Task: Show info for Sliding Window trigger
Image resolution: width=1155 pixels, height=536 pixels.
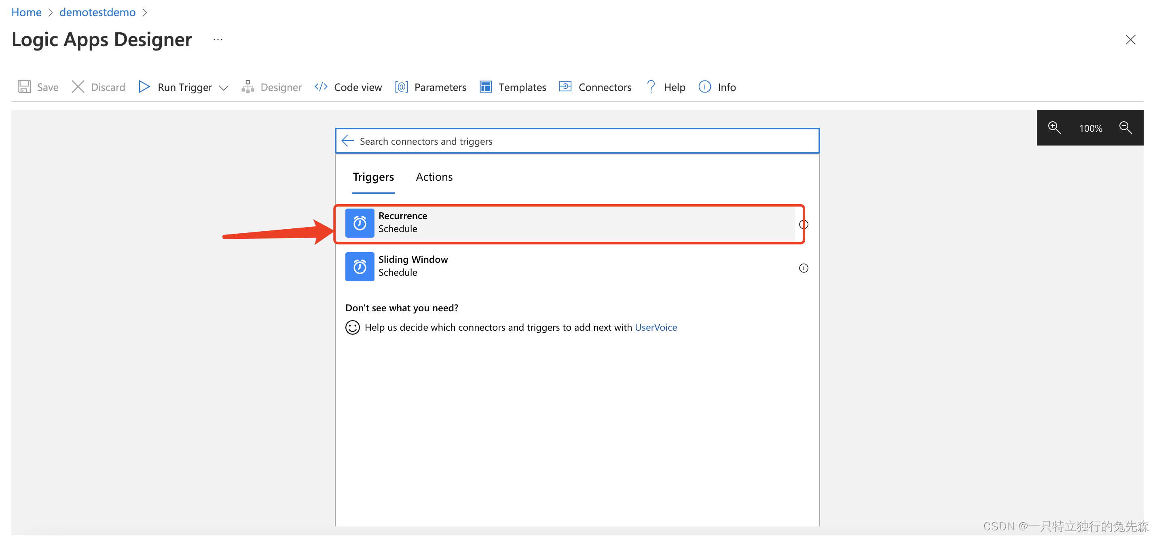Action: tap(803, 268)
